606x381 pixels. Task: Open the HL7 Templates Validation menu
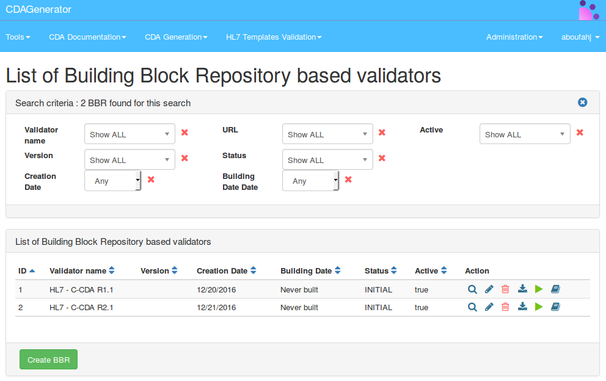pyautogui.click(x=274, y=37)
